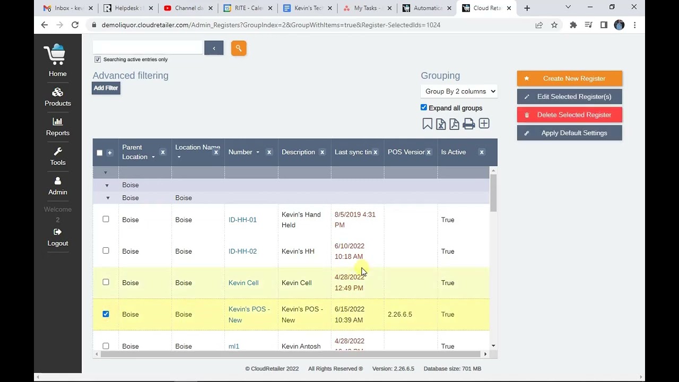Open the Kevin's POS - New link
The height and width of the screenshot is (382, 679).
[x=249, y=315]
